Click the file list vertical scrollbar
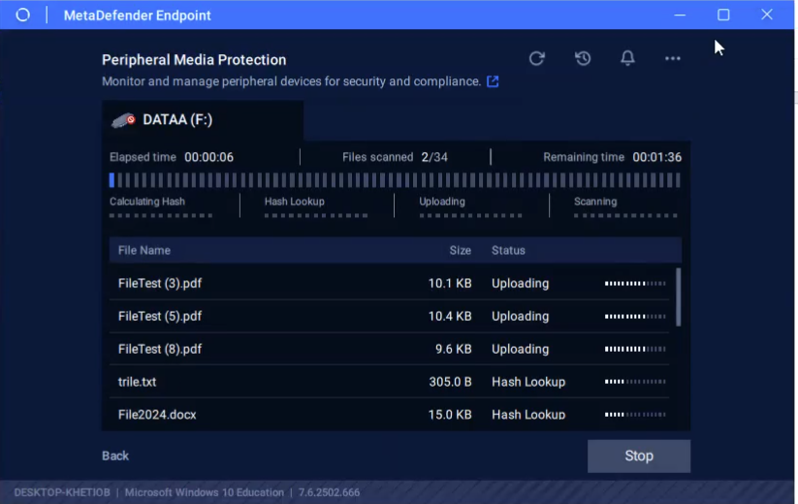Viewport: 798px width, 504px height. pos(678,297)
